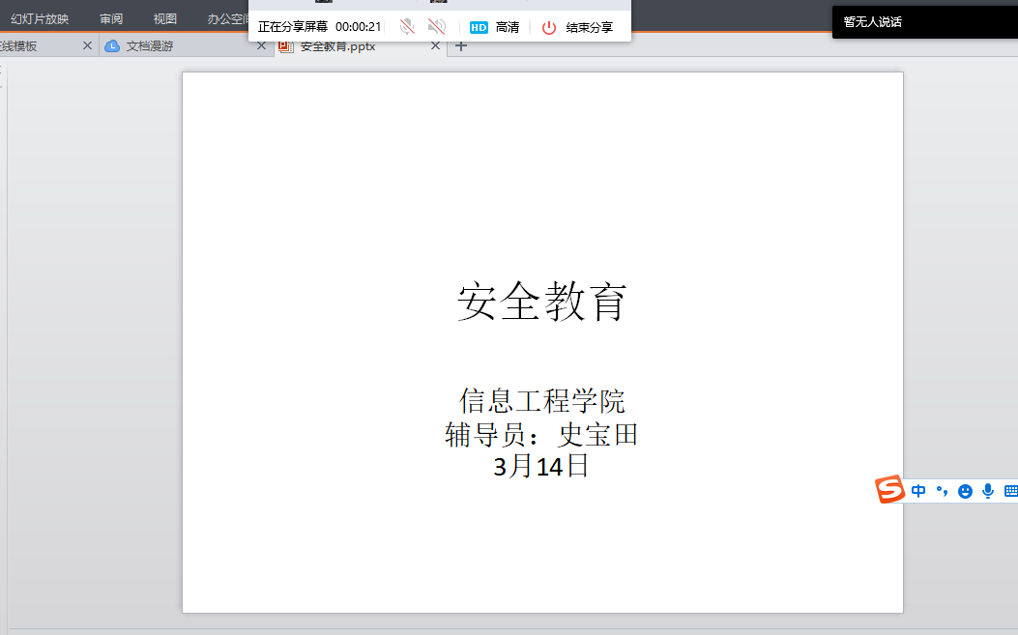Toggle Chinese/English mode 中 in Sogou bar
This screenshot has height=635, width=1018.
918,491
